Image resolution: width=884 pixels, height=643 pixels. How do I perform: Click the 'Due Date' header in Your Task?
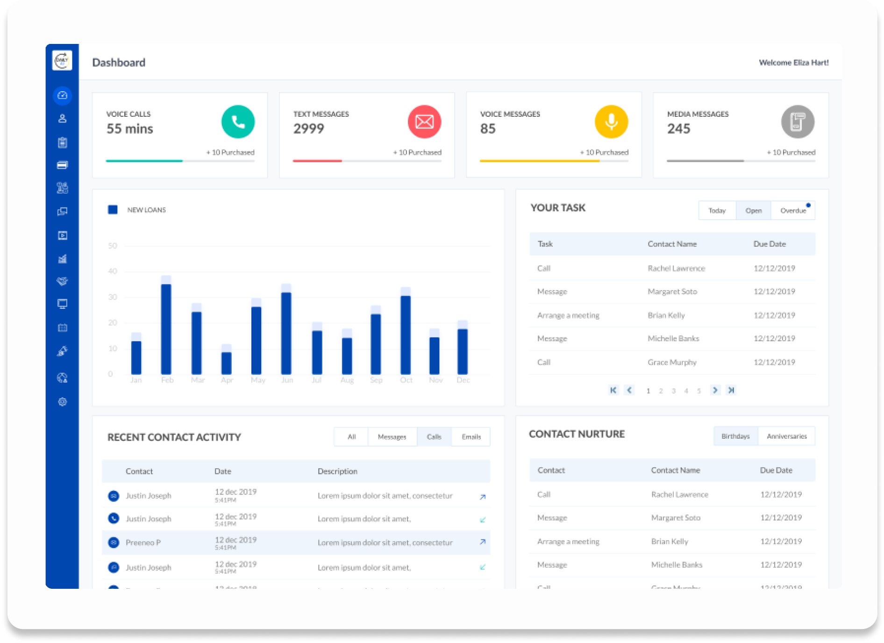click(770, 244)
